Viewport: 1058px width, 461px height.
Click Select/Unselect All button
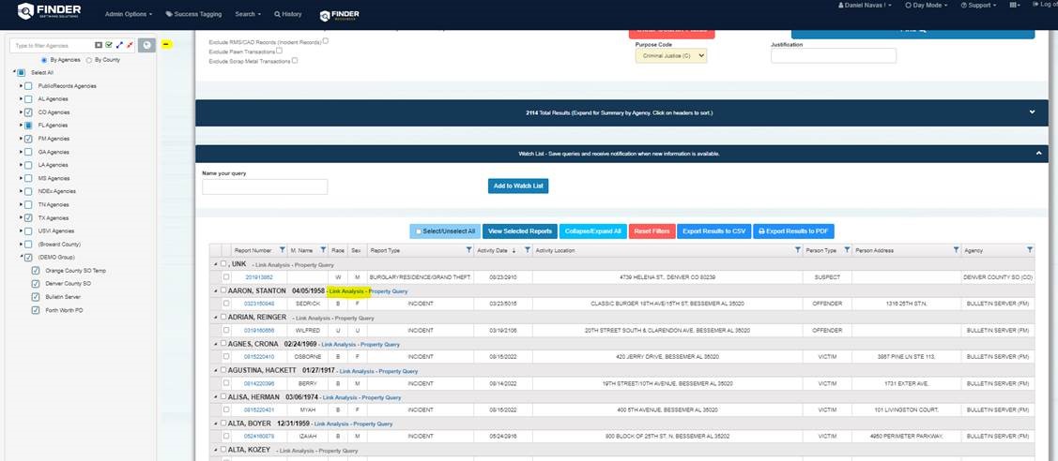(445, 230)
